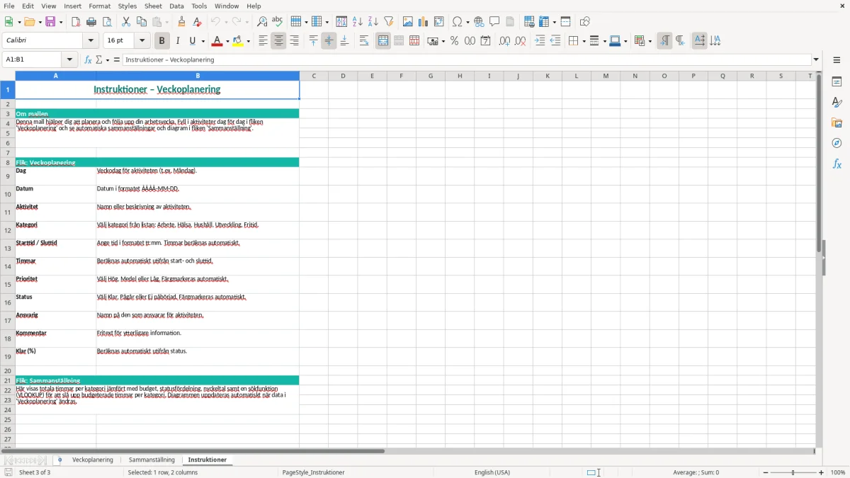Toggle Center Horizontally alignment
The image size is (850, 478).
tap(278, 41)
